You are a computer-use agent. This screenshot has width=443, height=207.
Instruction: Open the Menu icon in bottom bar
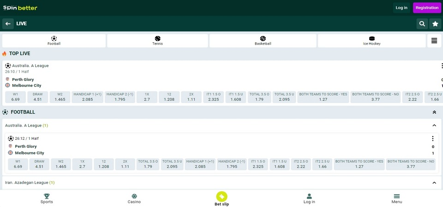[x=396, y=198]
